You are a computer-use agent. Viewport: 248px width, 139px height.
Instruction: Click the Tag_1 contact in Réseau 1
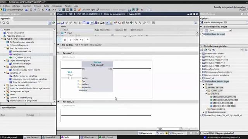pos(70,78)
